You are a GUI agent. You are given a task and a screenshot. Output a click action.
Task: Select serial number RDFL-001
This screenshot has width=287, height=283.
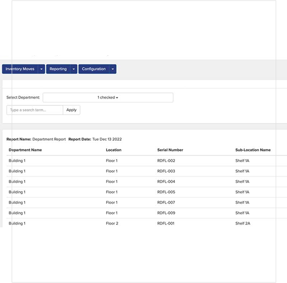click(166, 223)
